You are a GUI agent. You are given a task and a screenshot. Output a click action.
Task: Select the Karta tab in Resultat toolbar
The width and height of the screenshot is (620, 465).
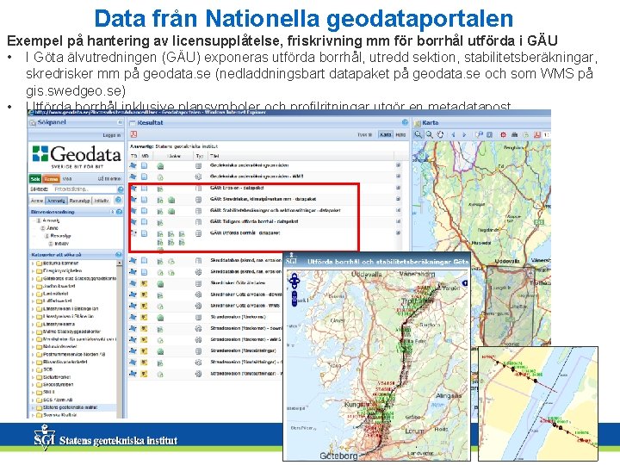pos(385,135)
